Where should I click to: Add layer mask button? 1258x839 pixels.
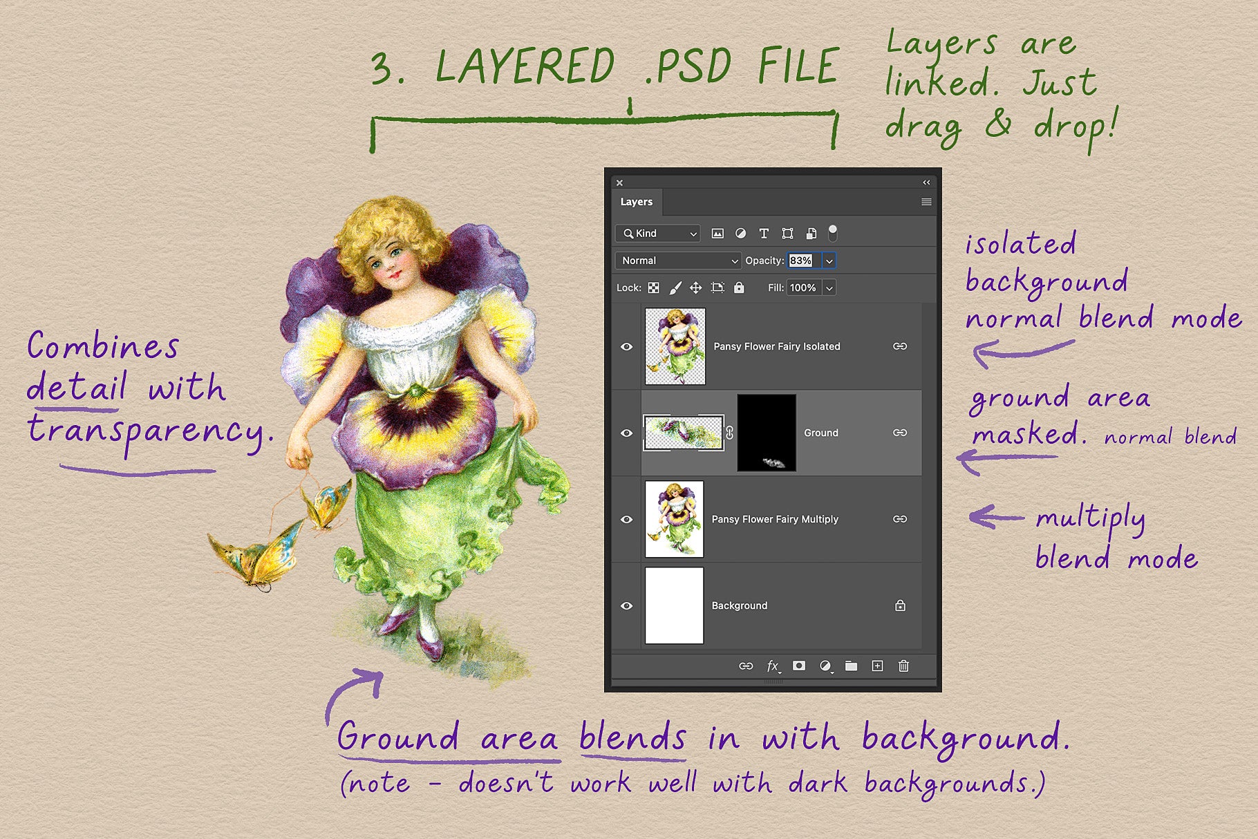click(x=799, y=666)
